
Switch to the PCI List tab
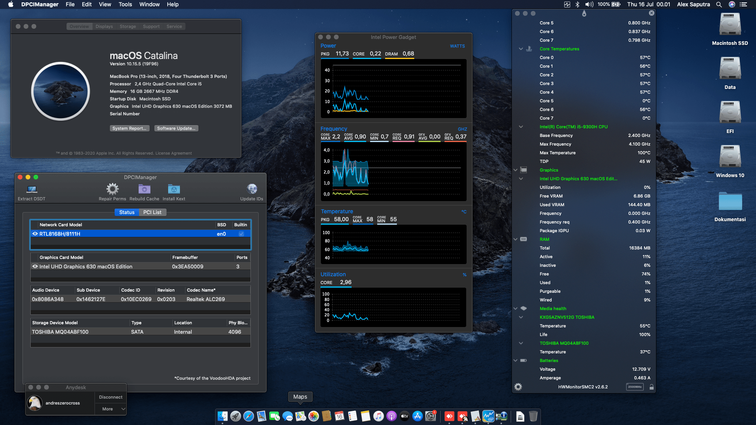click(x=152, y=212)
